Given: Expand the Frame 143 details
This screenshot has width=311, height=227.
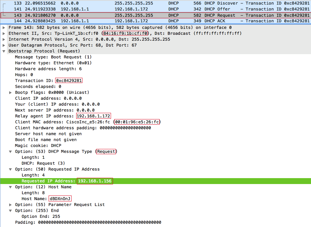Looking at the screenshot, I should (x=4, y=28).
